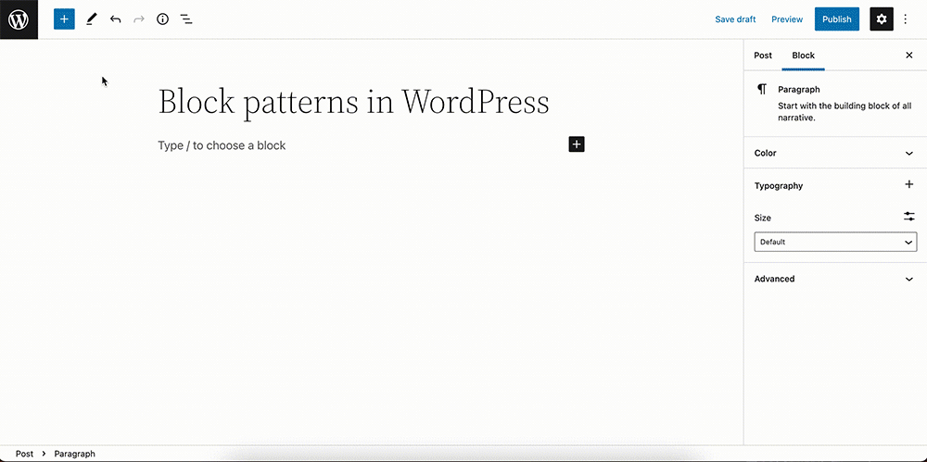Open the Options three-dot menu
The width and height of the screenshot is (927, 462).
[905, 19]
